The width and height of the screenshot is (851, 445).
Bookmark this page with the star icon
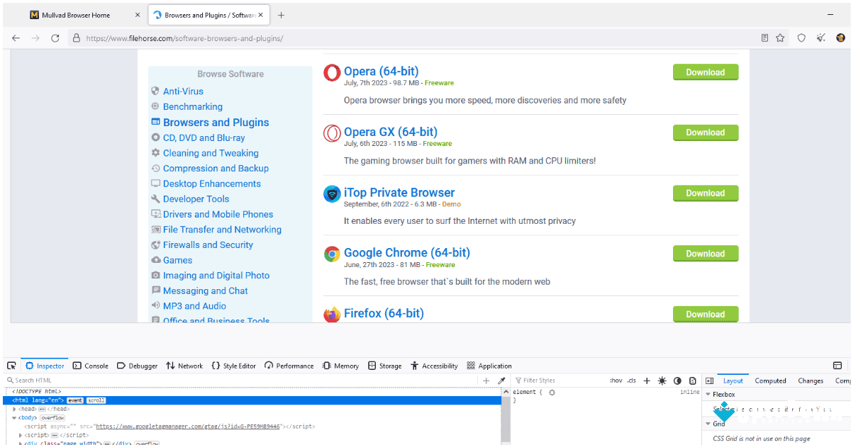coord(780,37)
